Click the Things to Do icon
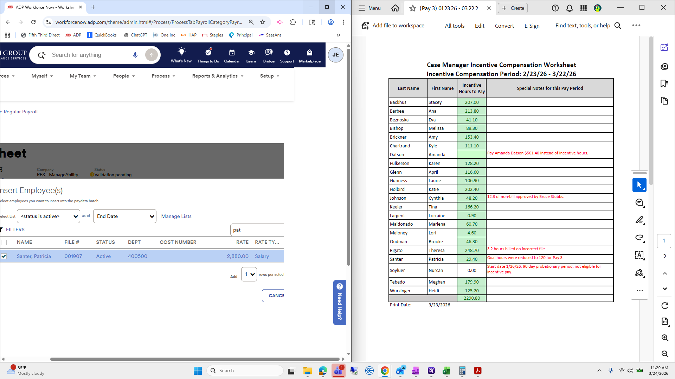675x379 pixels. pos(208,55)
